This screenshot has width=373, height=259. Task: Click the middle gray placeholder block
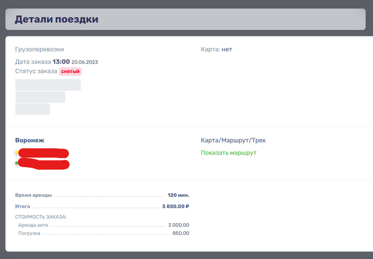coord(40,97)
